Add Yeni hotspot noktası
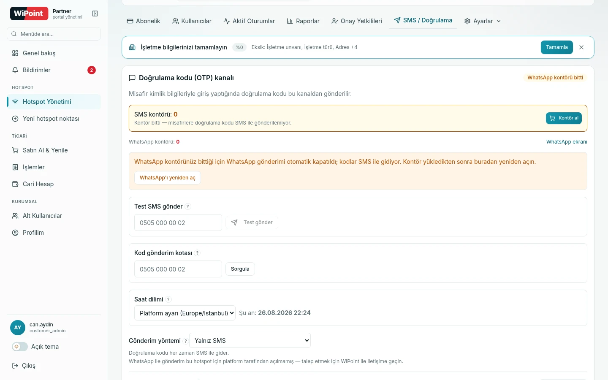The height and width of the screenshot is (380, 608). [54, 119]
